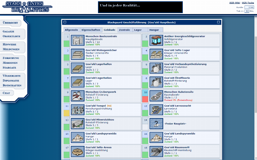This screenshot has height=160, width=257.
Task: Toggle the left square box in panel title bar
Action: (x=65, y=22)
